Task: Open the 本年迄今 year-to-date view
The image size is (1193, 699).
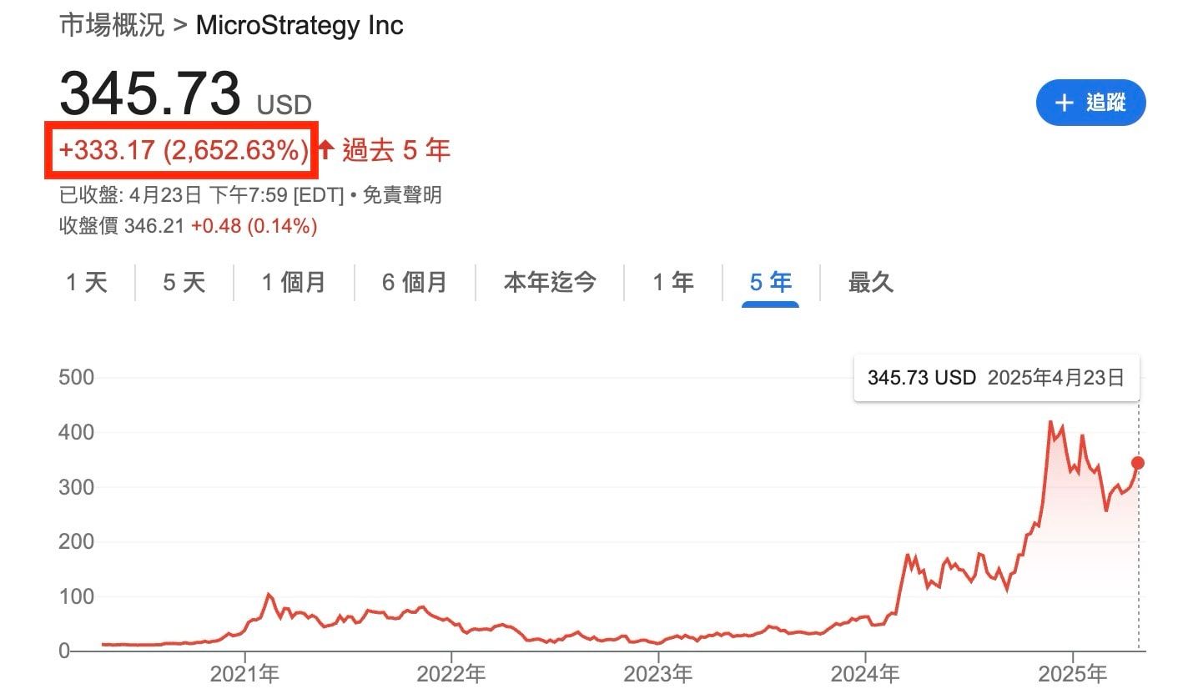Action: [549, 283]
